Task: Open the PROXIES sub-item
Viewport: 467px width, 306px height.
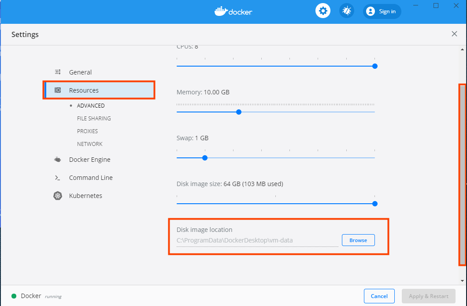Action: [x=87, y=131]
